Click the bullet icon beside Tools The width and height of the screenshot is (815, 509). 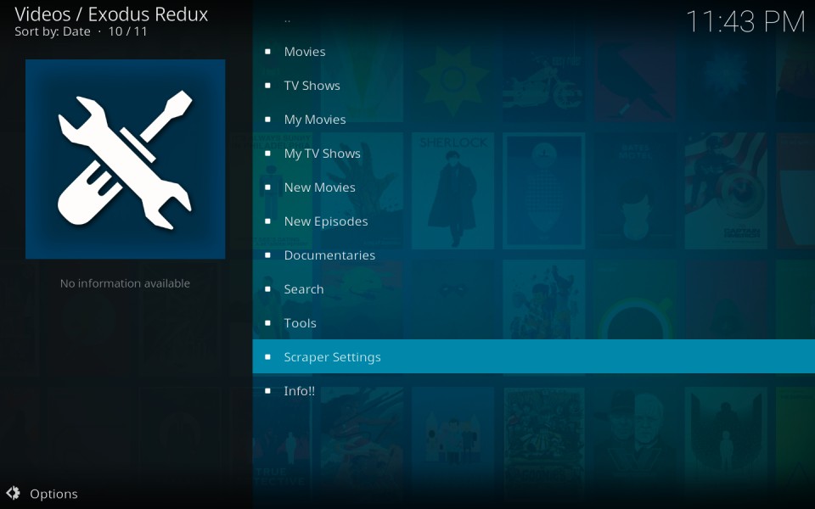(267, 323)
